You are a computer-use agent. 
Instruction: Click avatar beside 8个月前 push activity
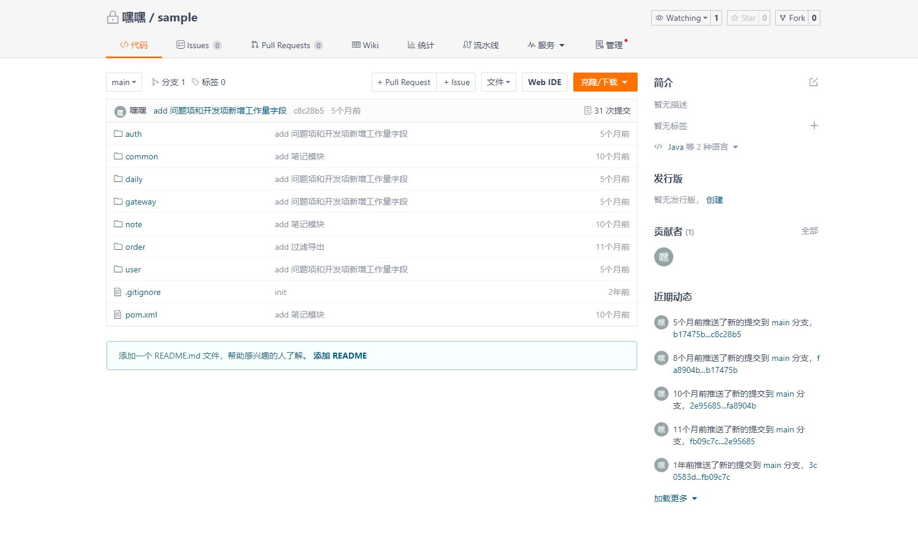coord(661,358)
